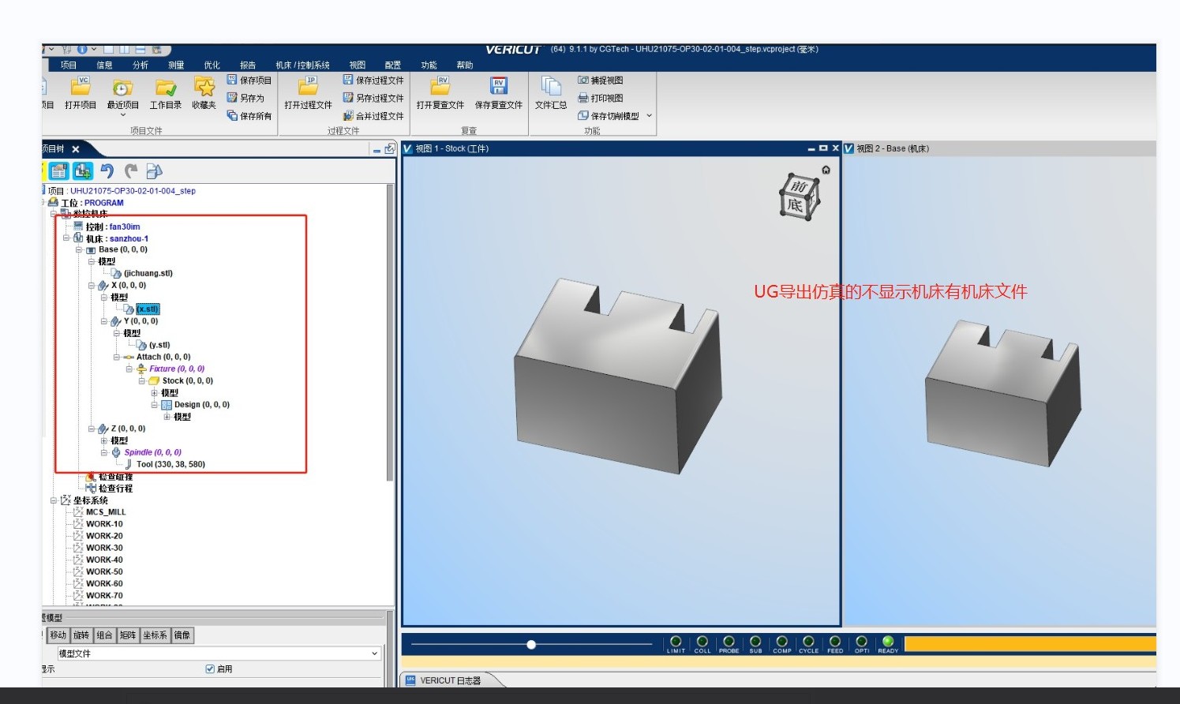
Task: Click the 移动 button
Action: [58, 635]
